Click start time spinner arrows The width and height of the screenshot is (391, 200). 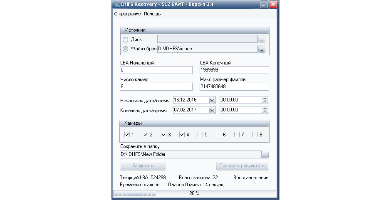[265, 100]
